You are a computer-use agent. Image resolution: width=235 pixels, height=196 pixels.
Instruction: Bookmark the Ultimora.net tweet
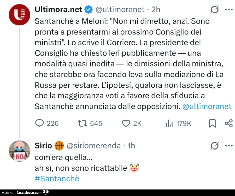[212, 123]
